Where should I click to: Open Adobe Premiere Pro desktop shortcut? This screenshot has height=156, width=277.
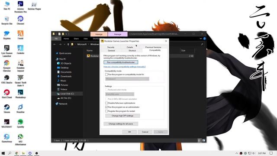[x=20, y=7]
